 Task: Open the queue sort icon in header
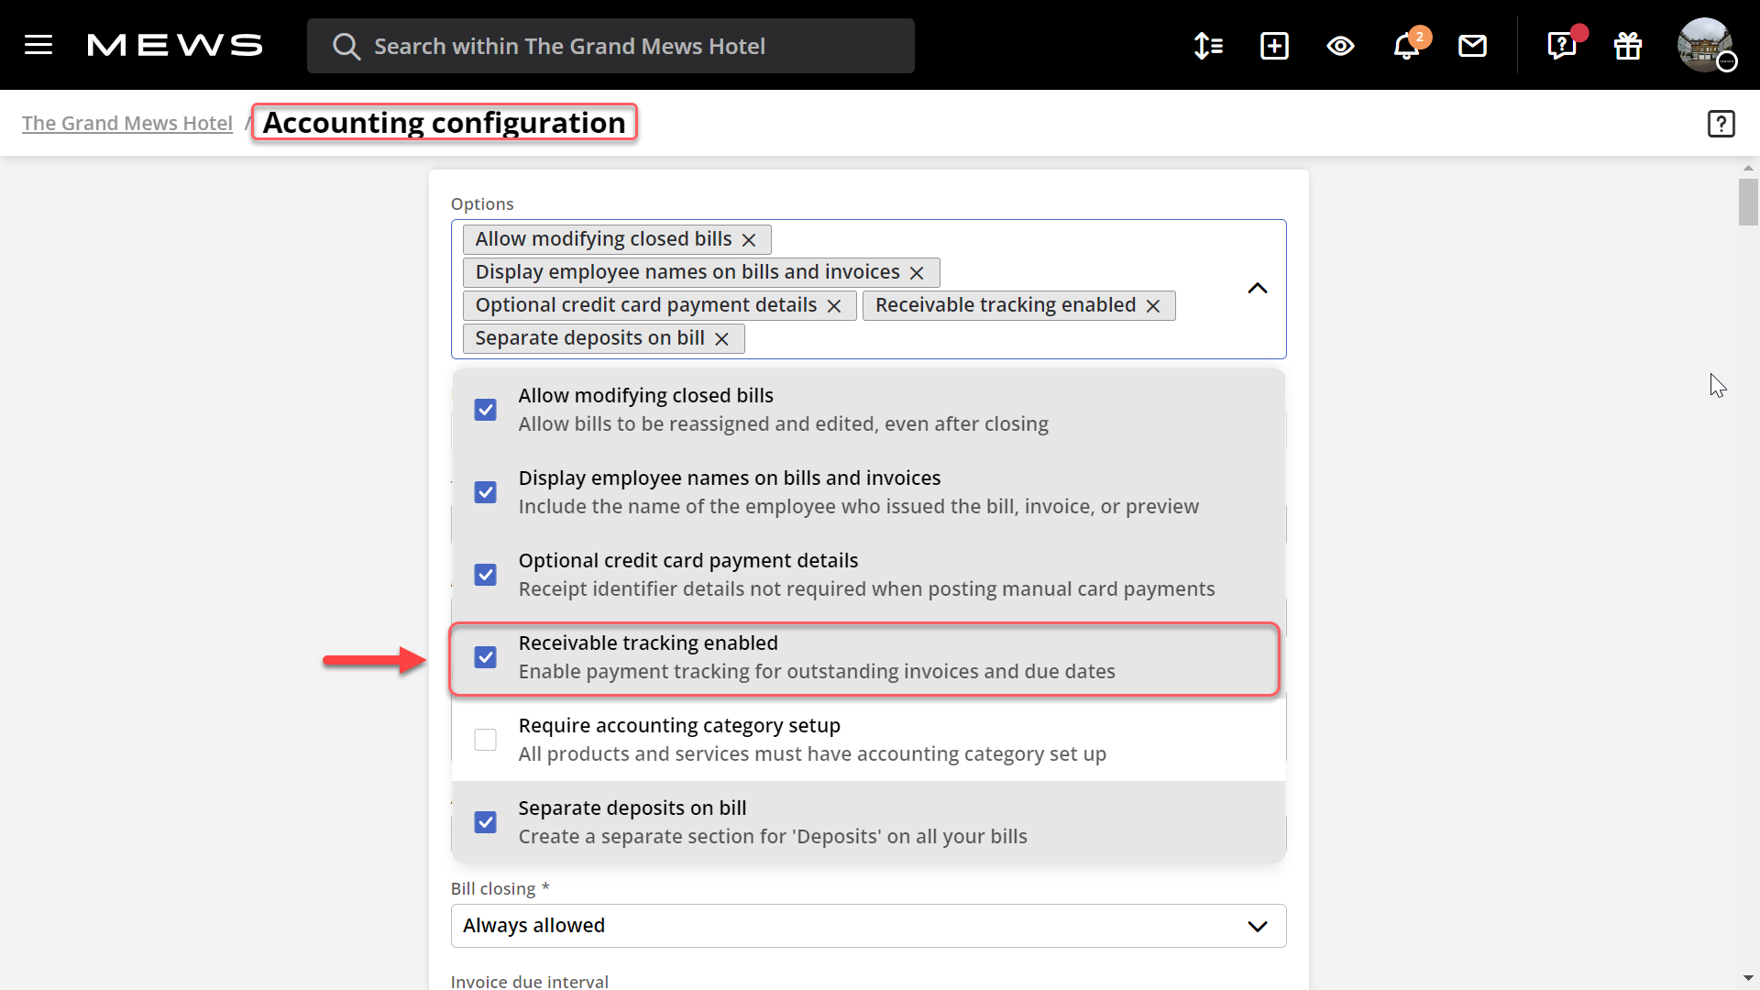click(1208, 46)
